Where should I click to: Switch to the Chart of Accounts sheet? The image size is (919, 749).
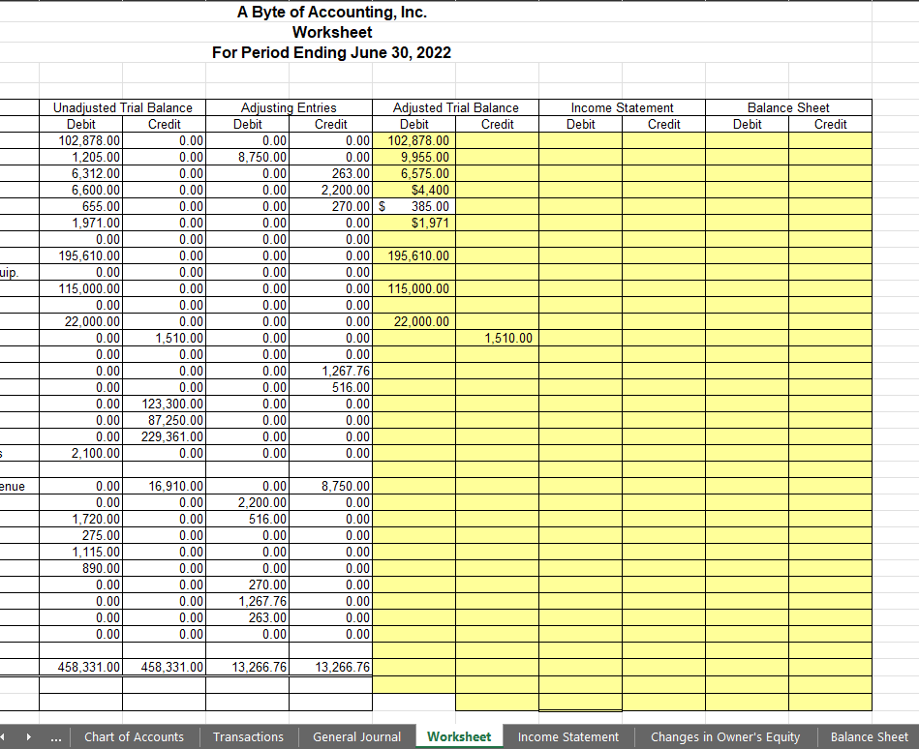click(x=134, y=736)
